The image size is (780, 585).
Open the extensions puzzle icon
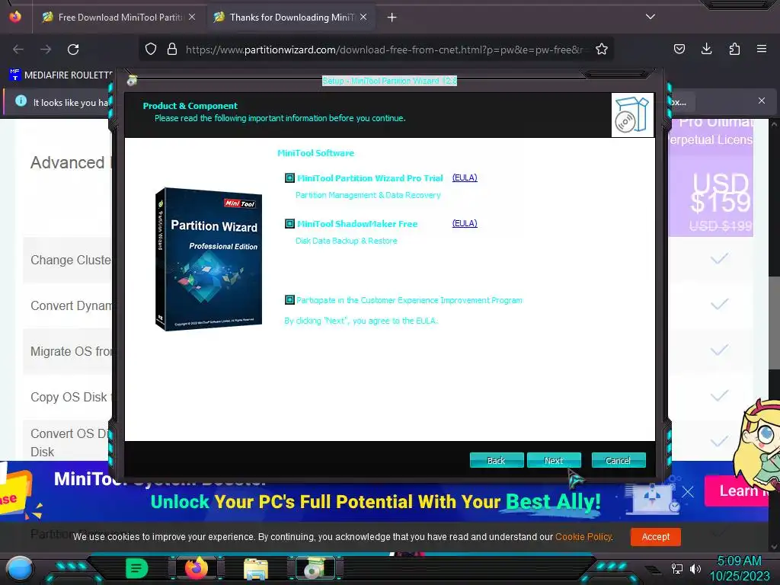[x=734, y=49]
